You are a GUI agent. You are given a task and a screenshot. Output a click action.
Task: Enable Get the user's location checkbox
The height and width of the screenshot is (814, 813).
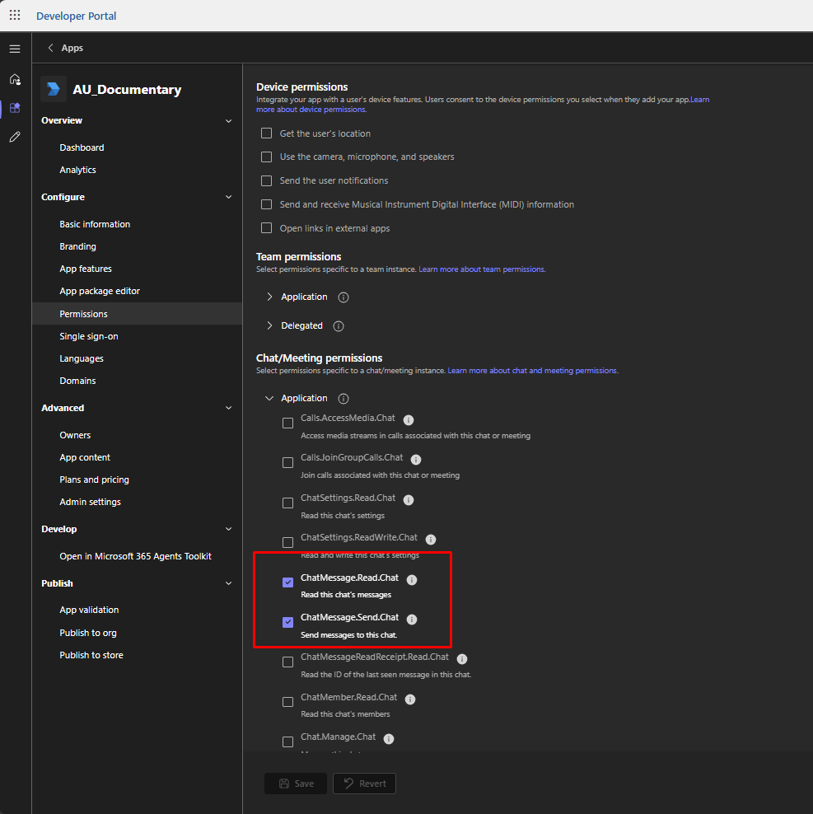click(266, 133)
